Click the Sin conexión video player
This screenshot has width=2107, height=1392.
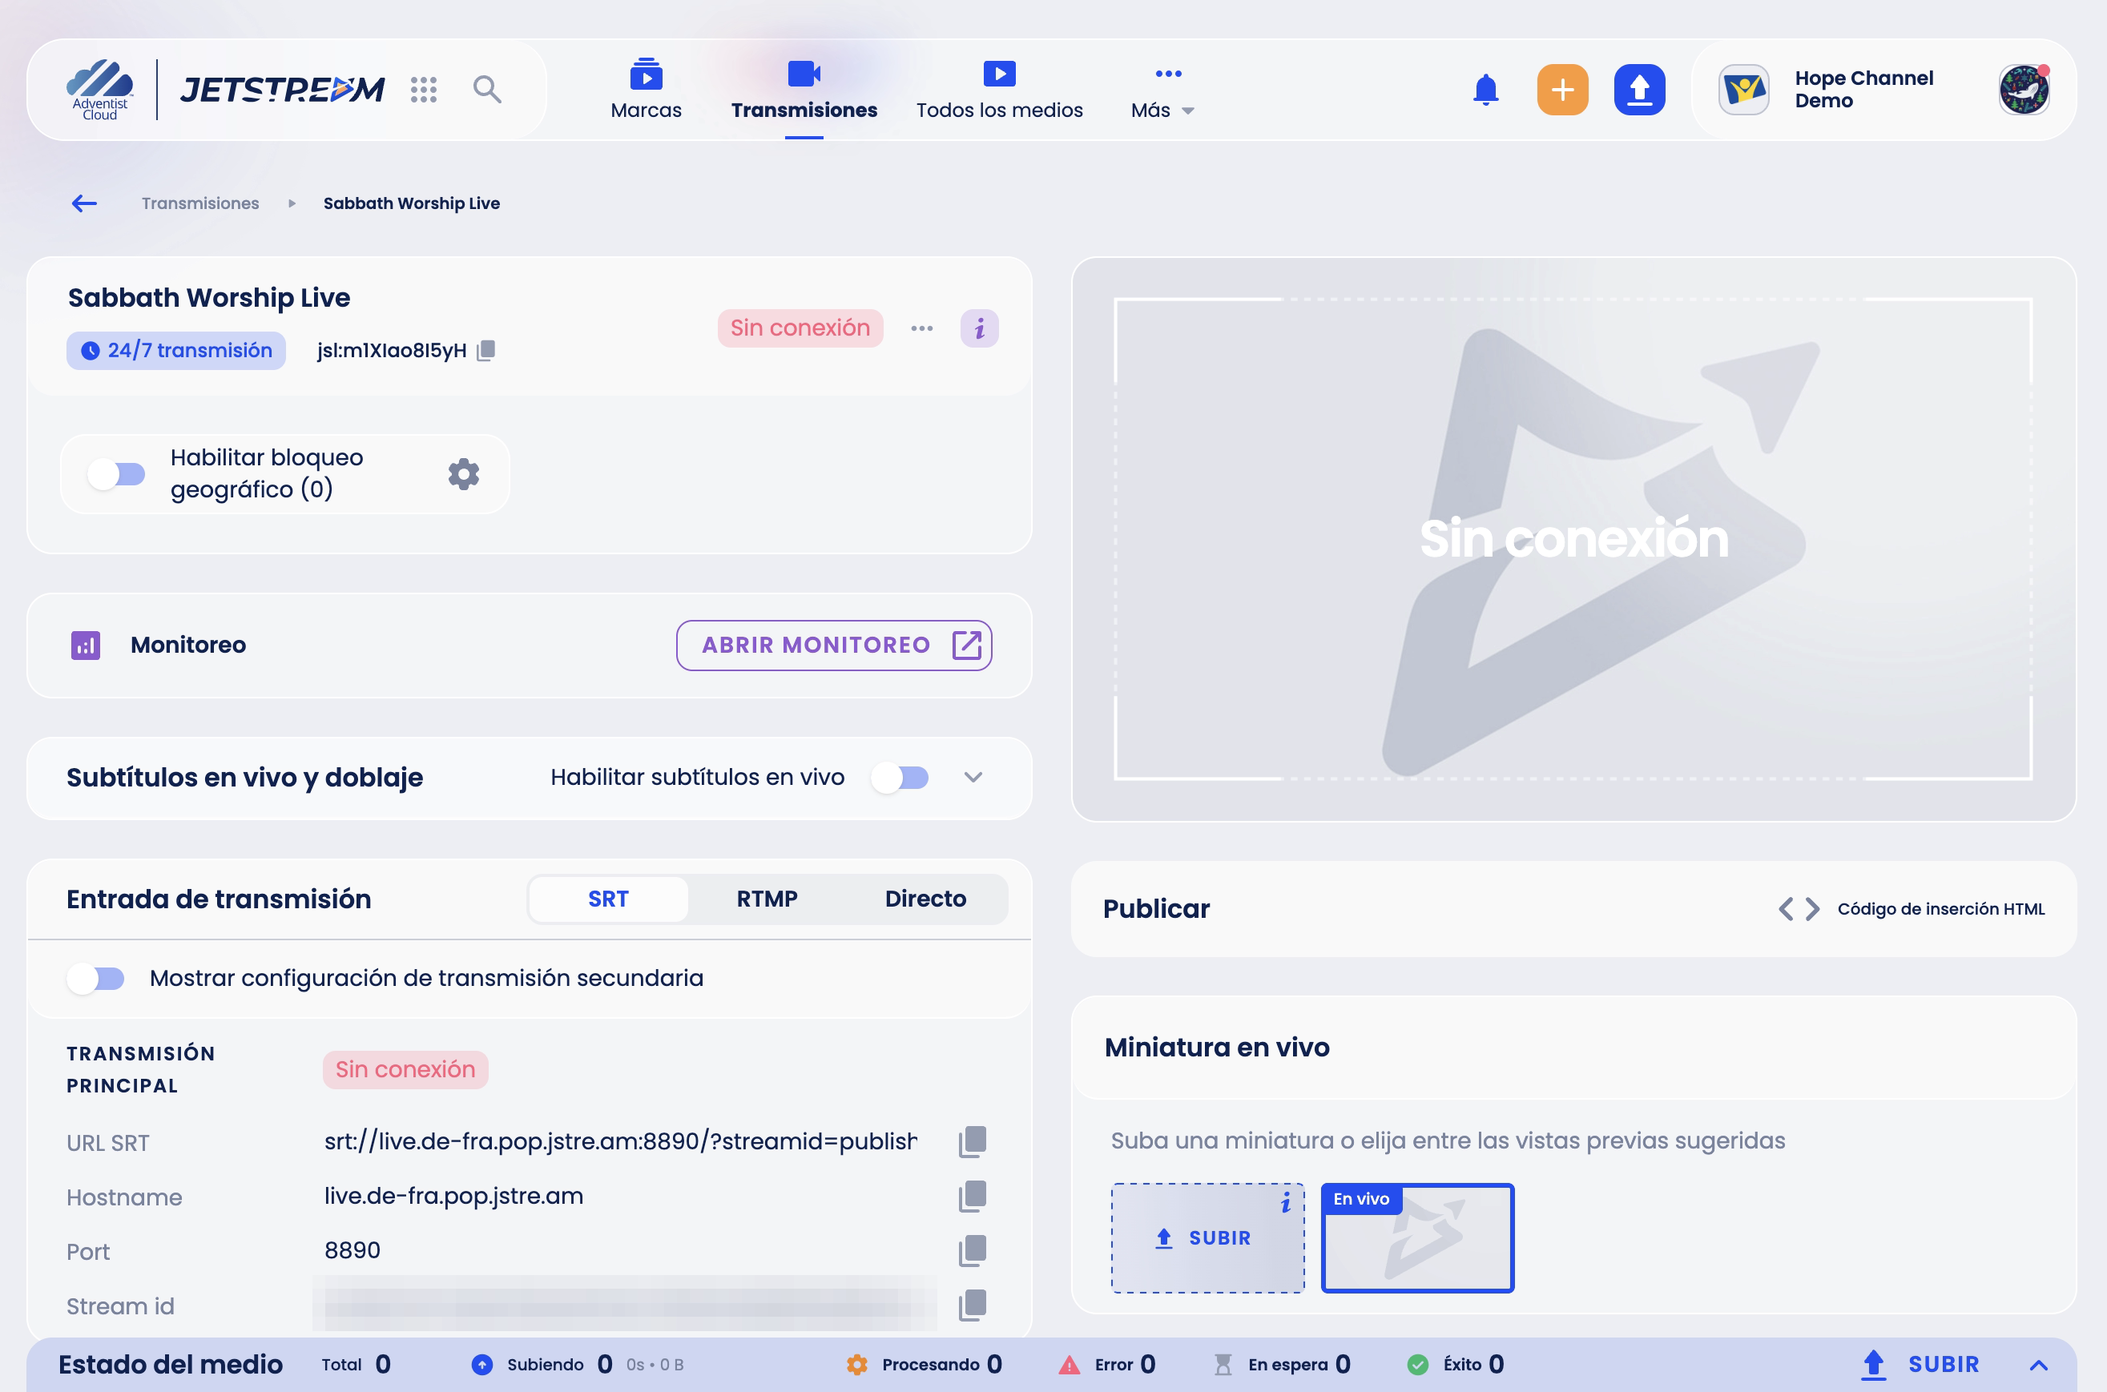(1573, 539)
